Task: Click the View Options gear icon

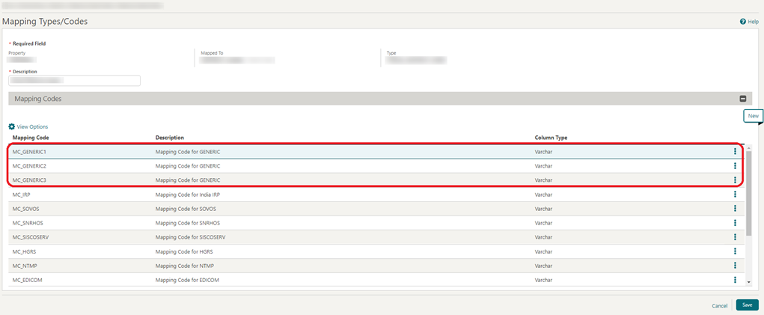Action: tap(12, 127)
